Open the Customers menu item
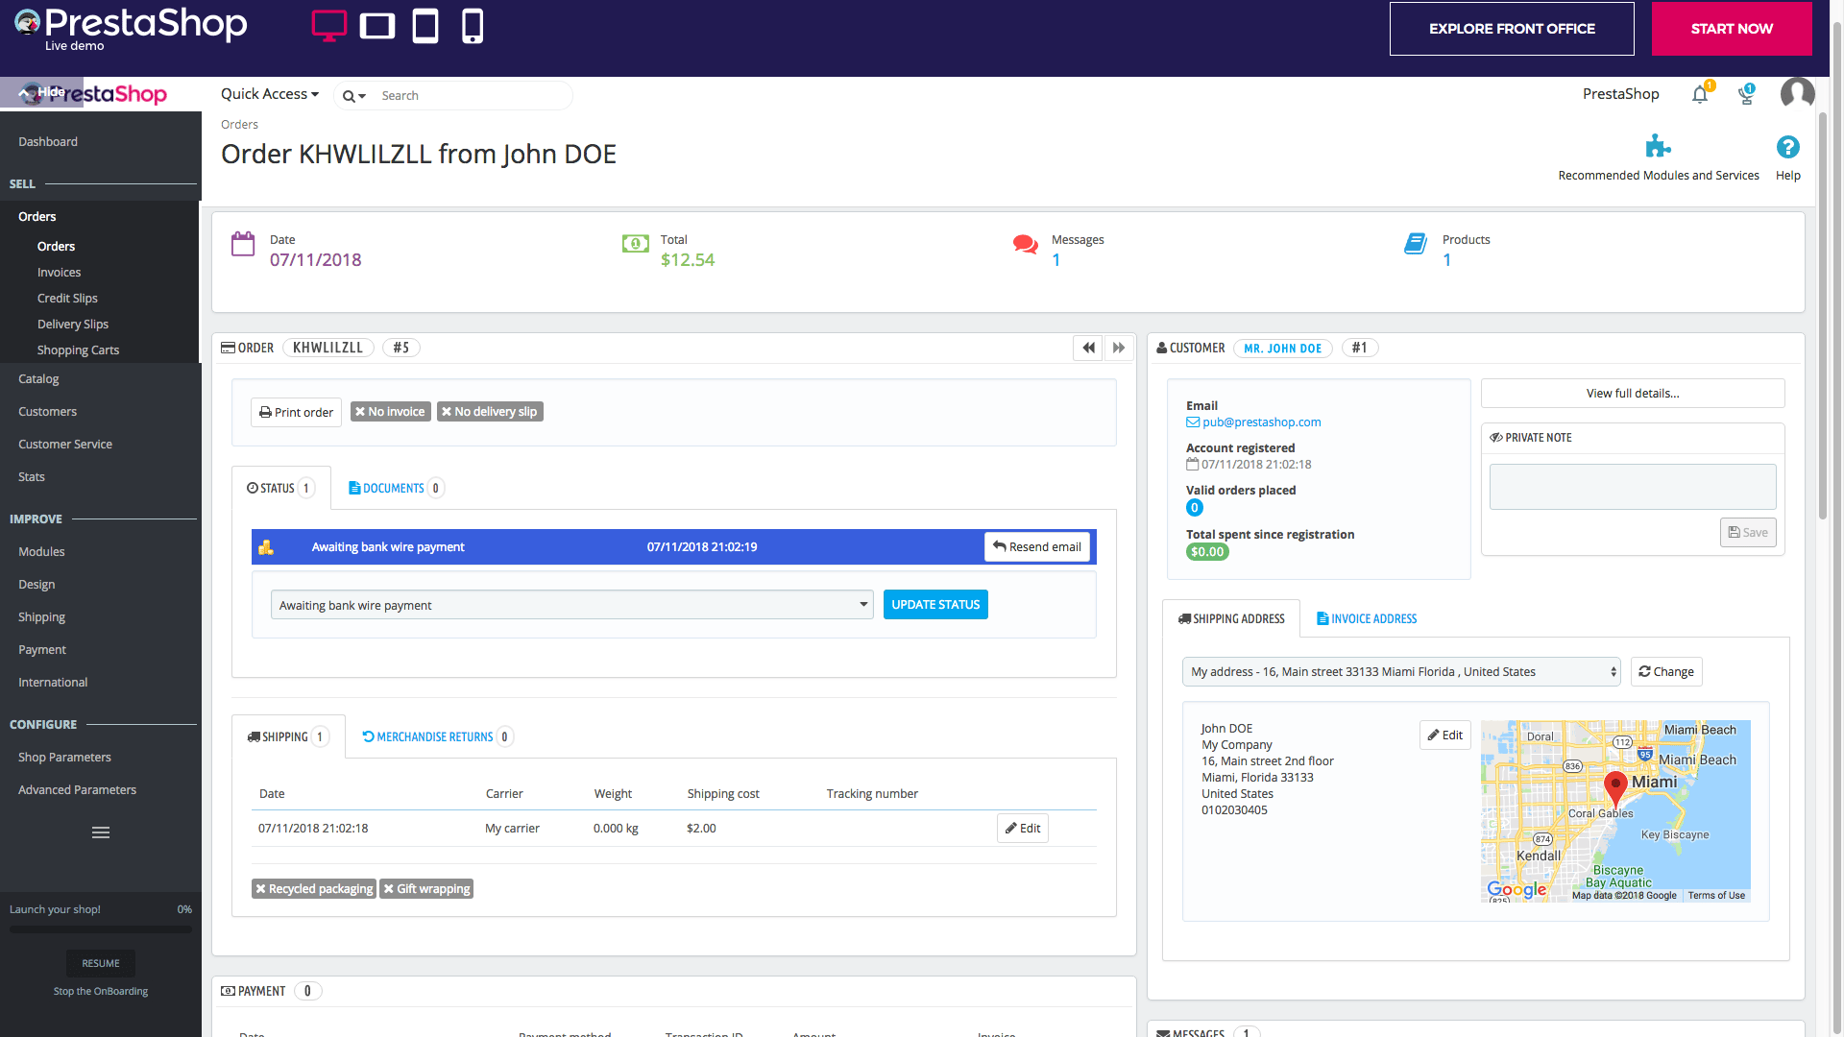The image size is (1844, 1037). click(47, 412)
